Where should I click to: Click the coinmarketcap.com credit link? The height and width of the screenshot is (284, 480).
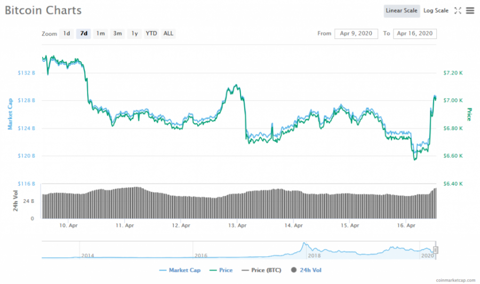click(x=455, y=280)
